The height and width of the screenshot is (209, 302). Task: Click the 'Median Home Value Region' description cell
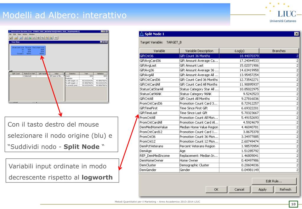click(199, 127)
